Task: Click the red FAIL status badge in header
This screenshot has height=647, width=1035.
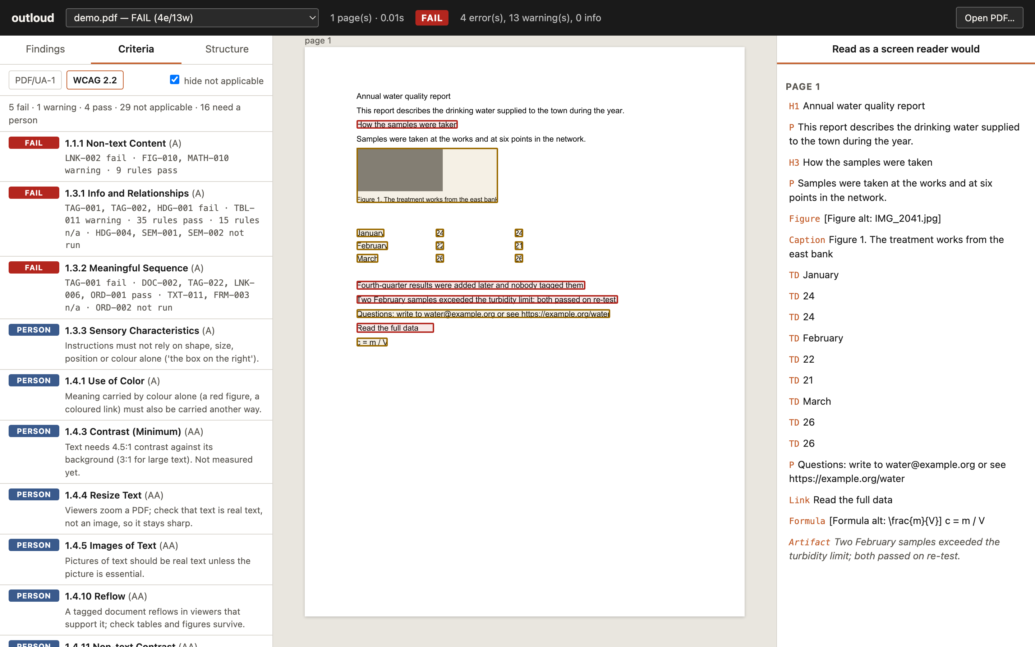Action: point(432,18)
